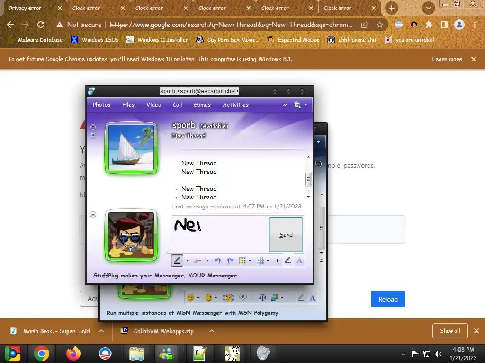The image size is (485, 363).
Task: Select the pen ink tool in front chat
Action: tap(177, 260)
